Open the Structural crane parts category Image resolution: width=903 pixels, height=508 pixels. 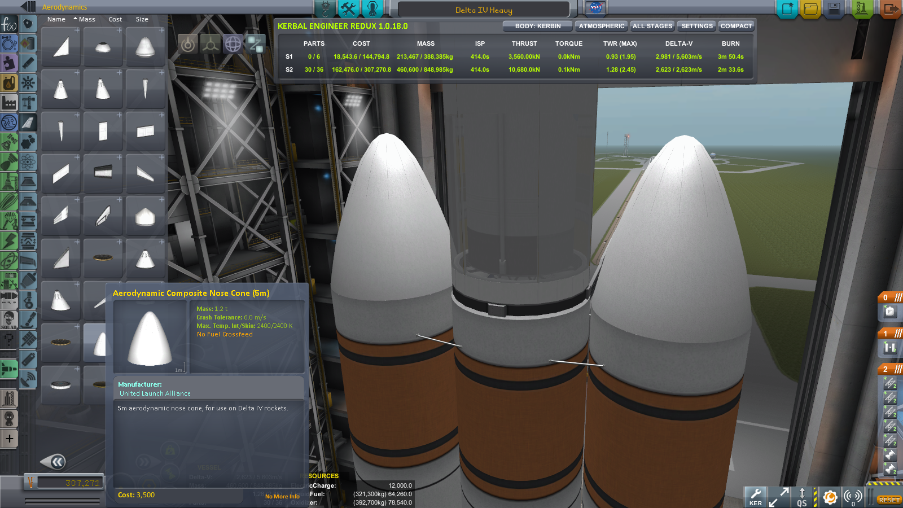pos(28,103)
